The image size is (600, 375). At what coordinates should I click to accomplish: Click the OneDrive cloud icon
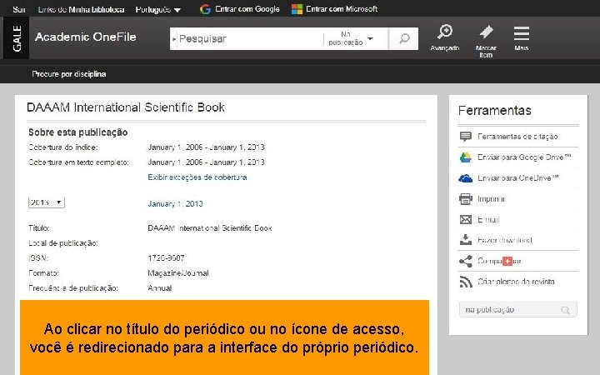click(465, 178)
